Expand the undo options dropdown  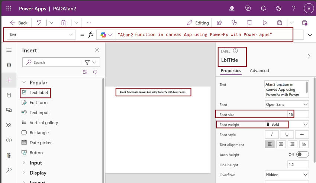coord(51,23)
